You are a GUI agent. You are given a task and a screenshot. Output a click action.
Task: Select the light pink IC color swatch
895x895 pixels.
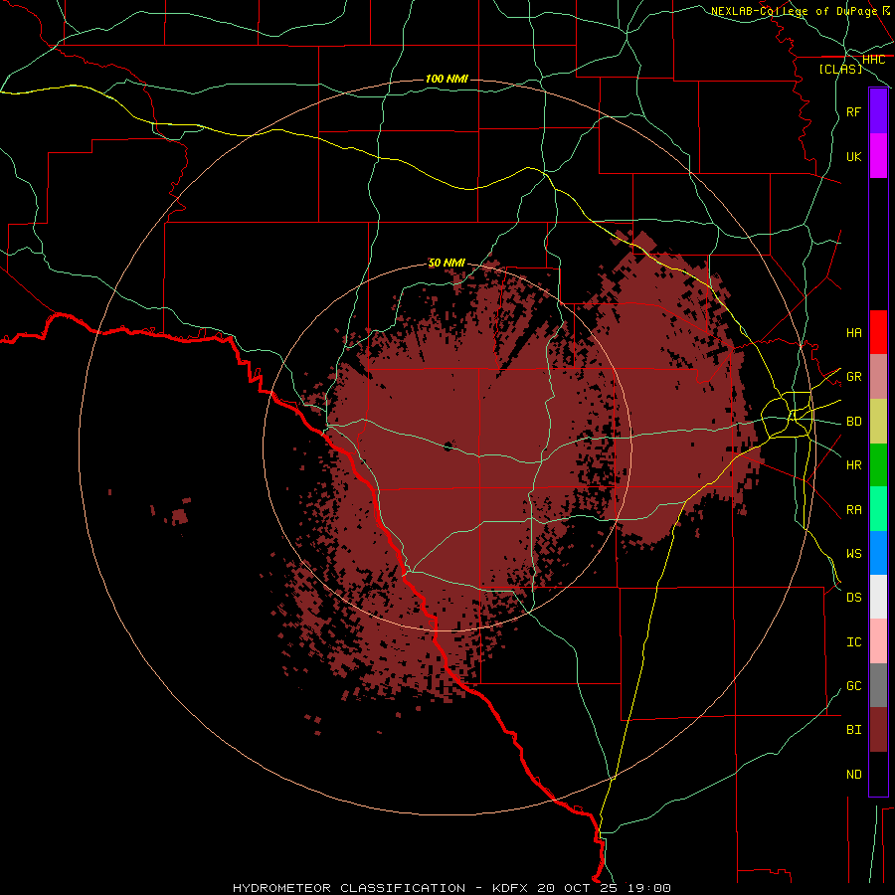[878, 641]
